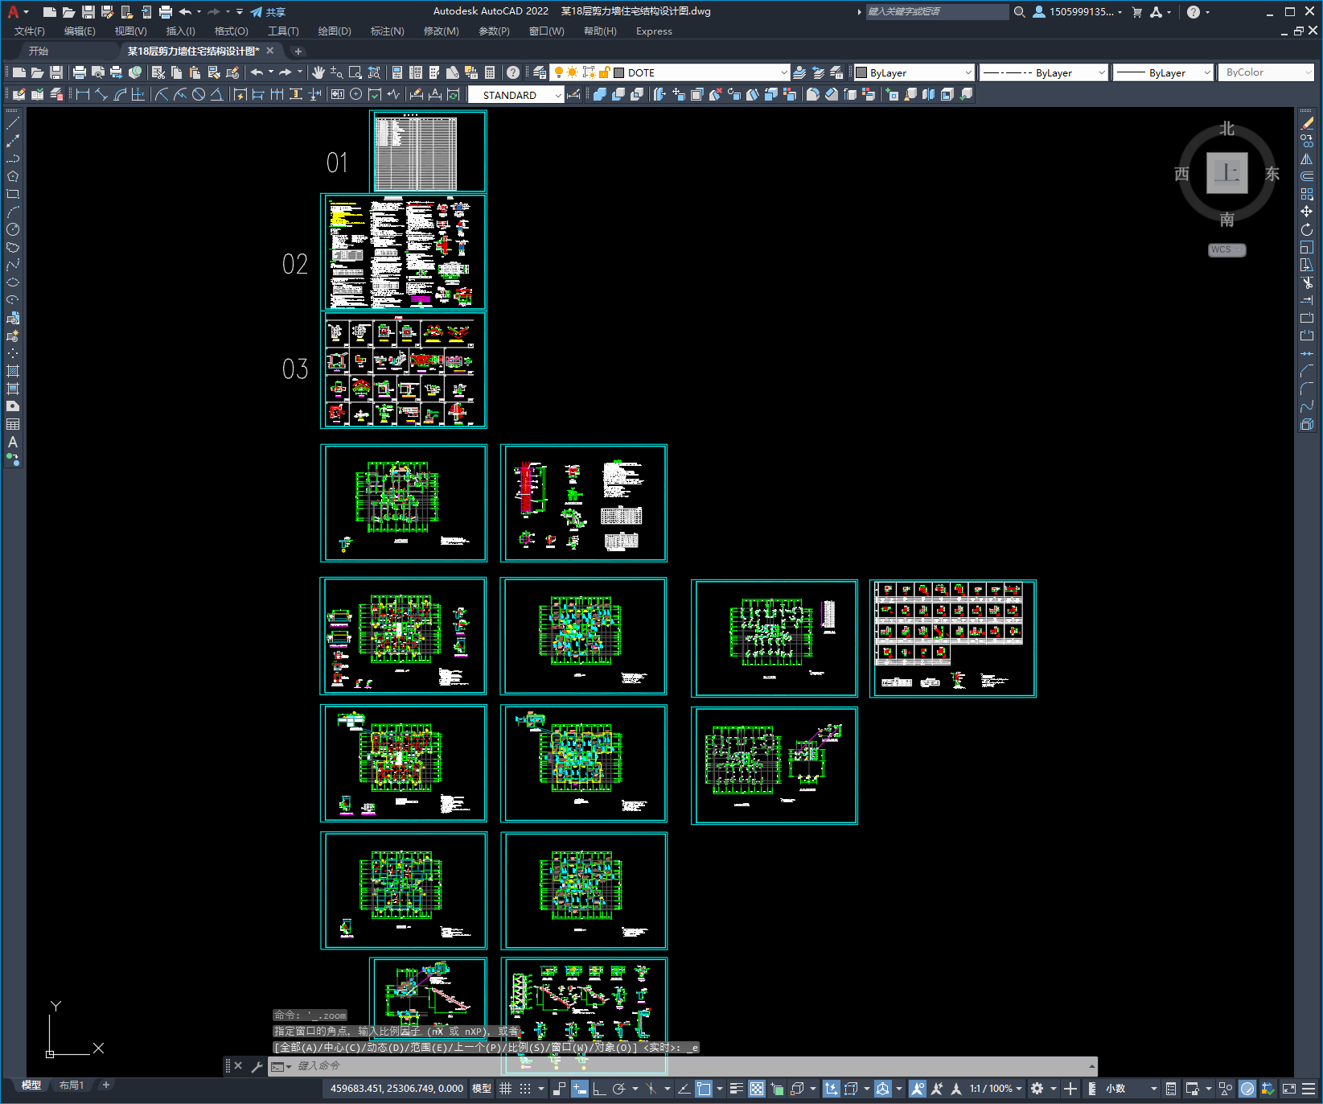Open the Express menu
Screen dimensions: 1323x1104
[654, 31]
